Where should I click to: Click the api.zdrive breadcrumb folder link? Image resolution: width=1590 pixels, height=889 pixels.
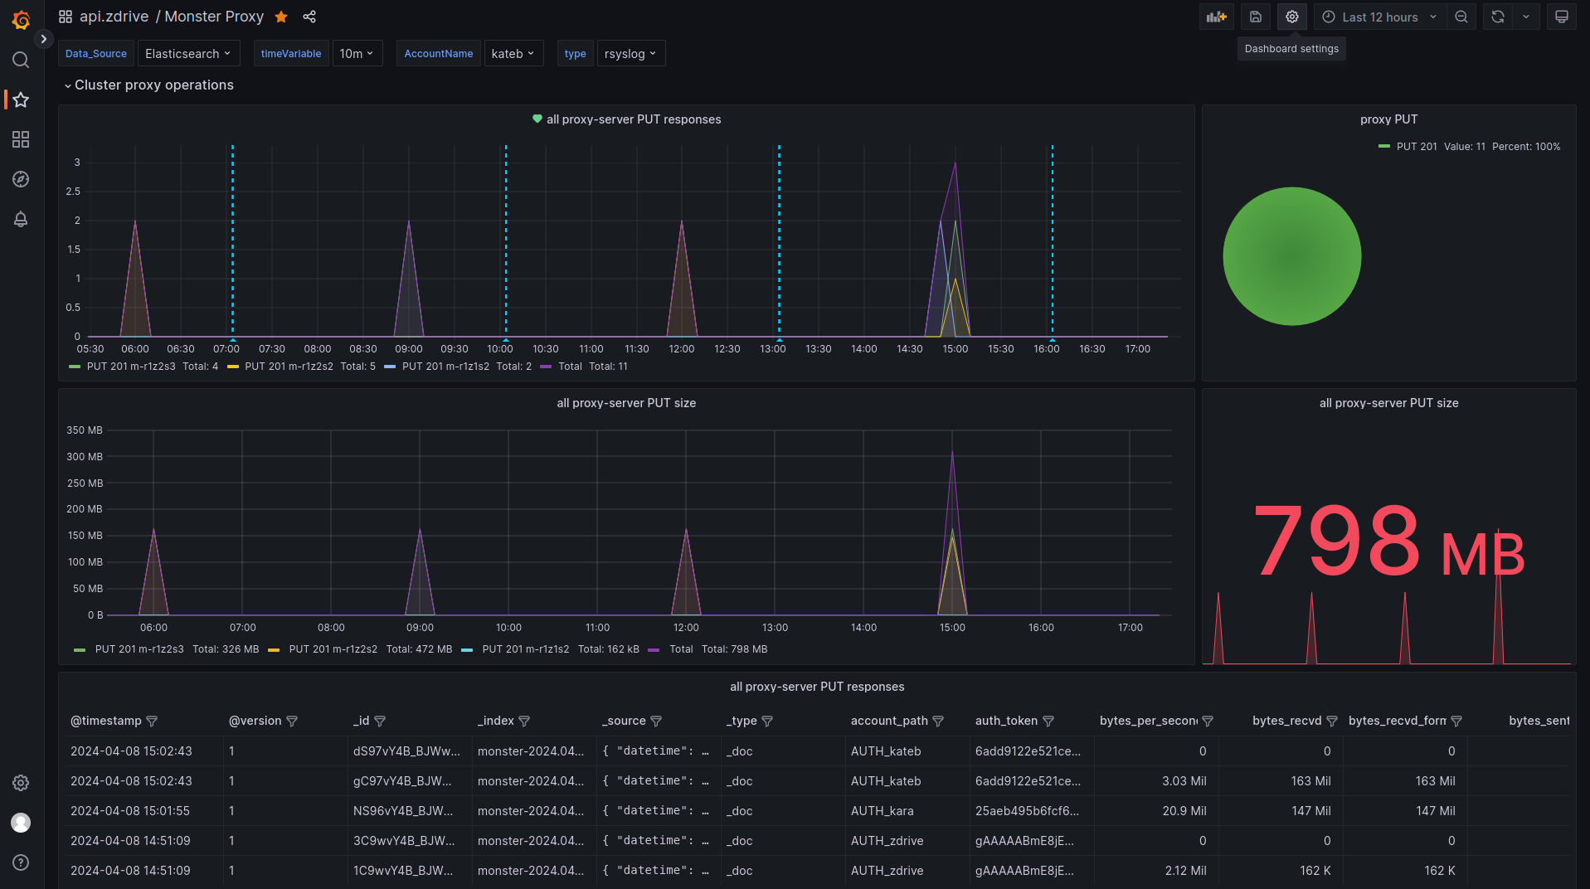coord(114,17)
